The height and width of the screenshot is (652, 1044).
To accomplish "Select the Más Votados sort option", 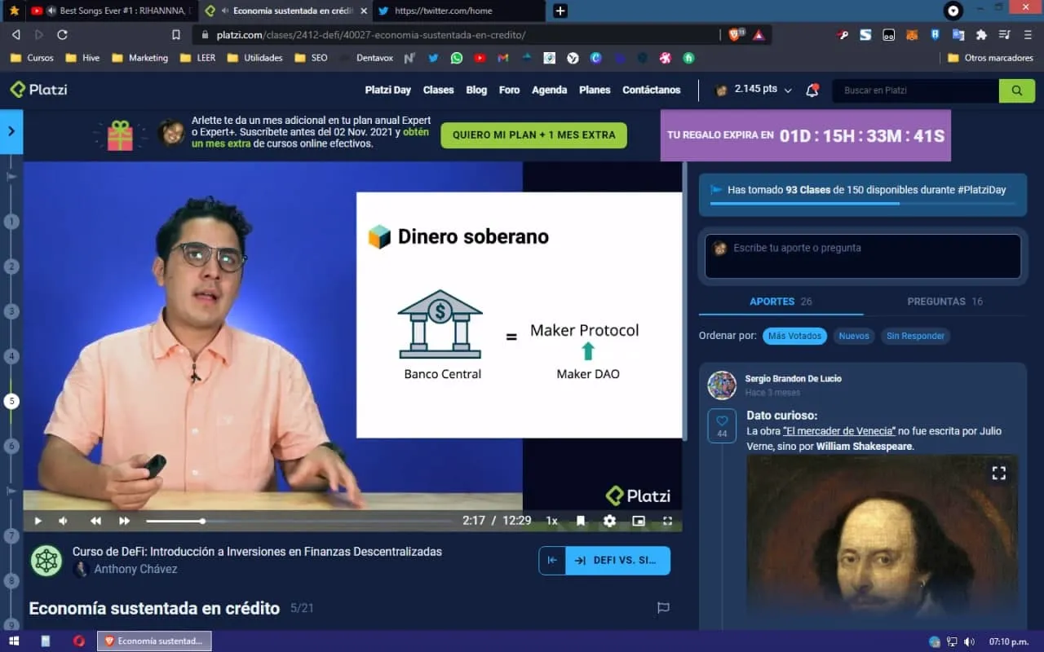I will [x=794, y=336].
